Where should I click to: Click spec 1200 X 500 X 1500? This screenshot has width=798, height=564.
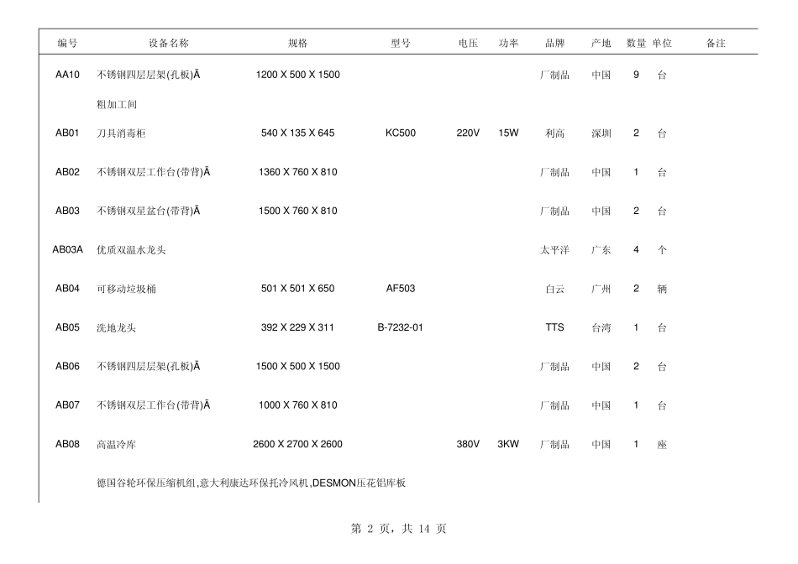297,75
